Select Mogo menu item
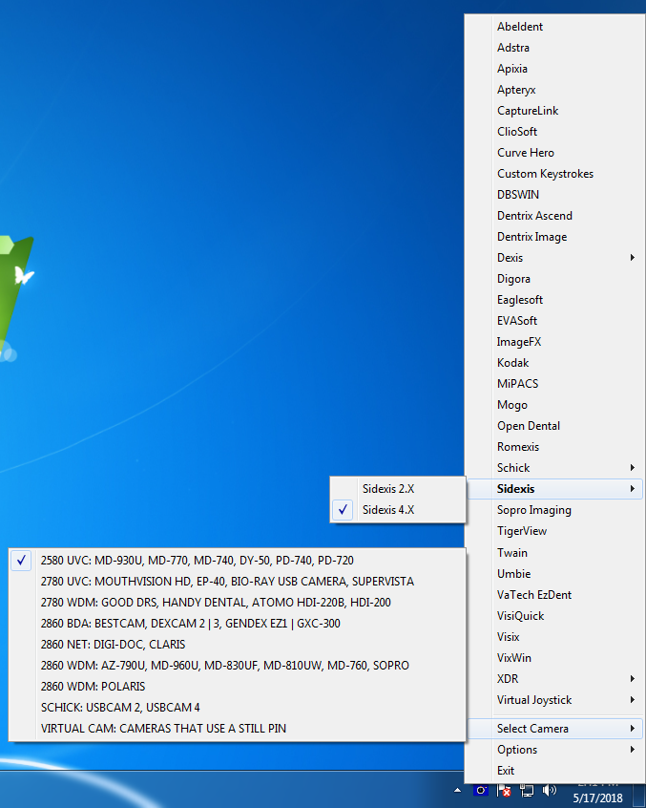Image resolution: width=646 pixels, height=808 pixels. (x=555, y=405)
